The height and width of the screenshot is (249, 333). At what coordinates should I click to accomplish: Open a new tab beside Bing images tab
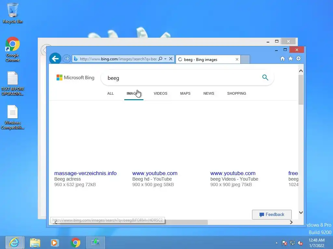click(245, 59)
